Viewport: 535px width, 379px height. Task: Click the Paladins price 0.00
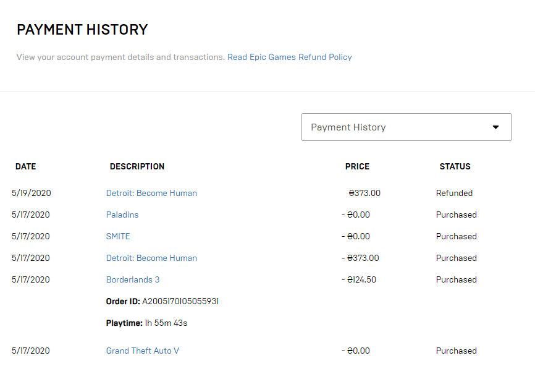(x=355, y=215)
